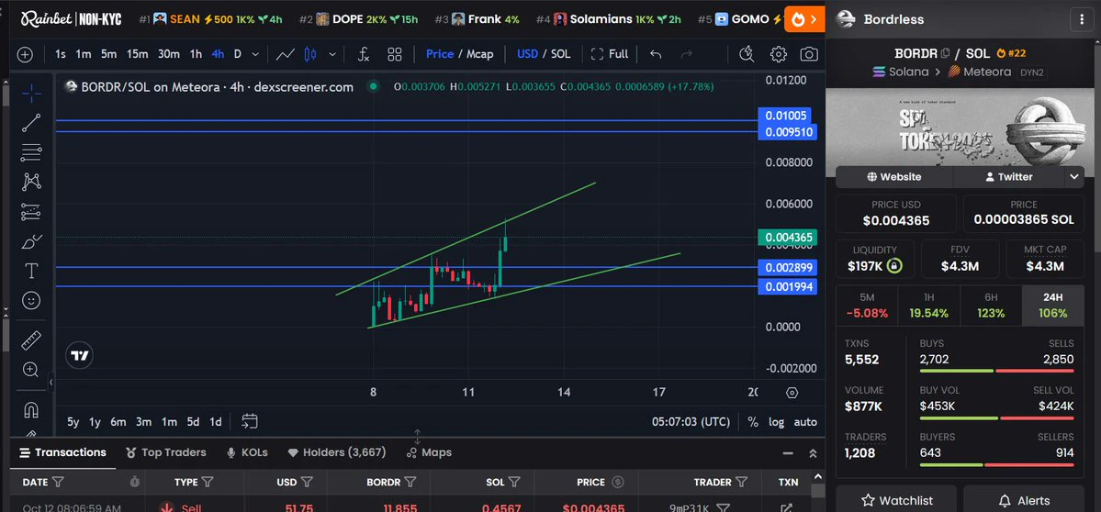Open the layout grid selector

(395, 54)
